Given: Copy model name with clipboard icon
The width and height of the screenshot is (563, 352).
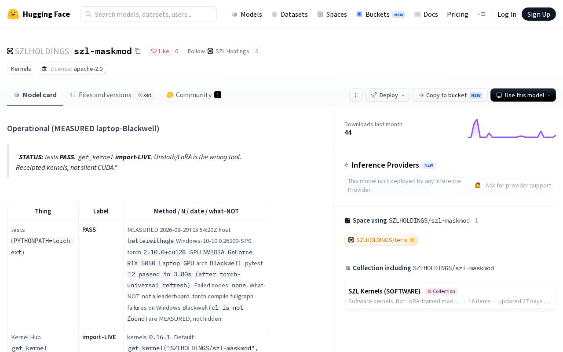Looking at the screenshot, I should tap(138, 51).
